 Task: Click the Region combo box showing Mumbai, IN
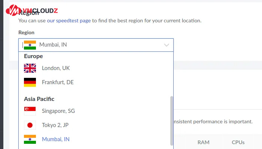click(96, 45)
